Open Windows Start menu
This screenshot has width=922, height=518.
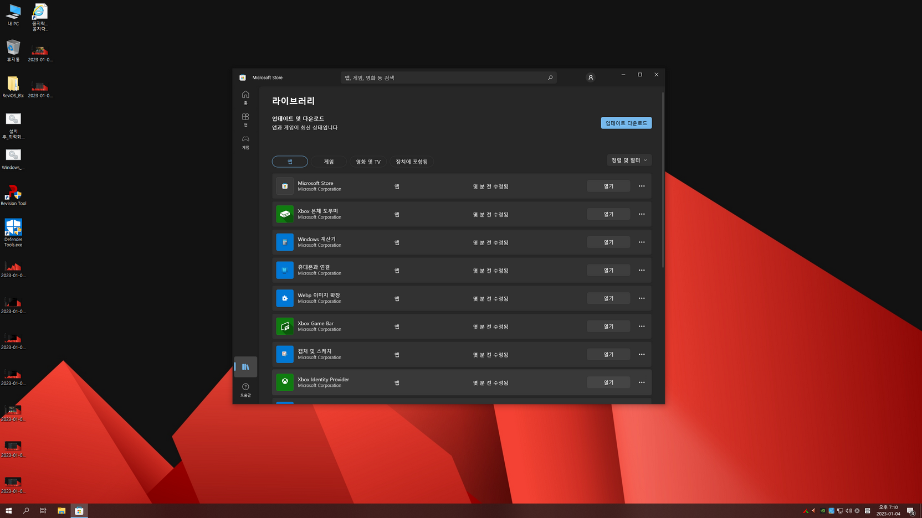8,511
